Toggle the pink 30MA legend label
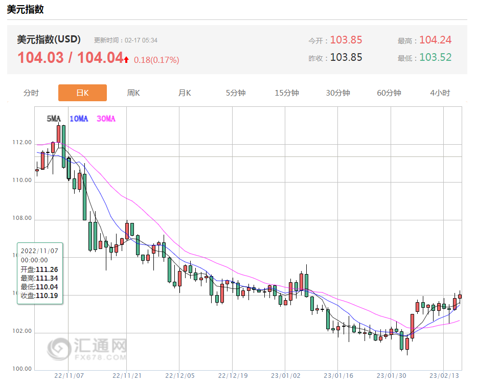Screen dimensions: 477x385 click(106, 119)
